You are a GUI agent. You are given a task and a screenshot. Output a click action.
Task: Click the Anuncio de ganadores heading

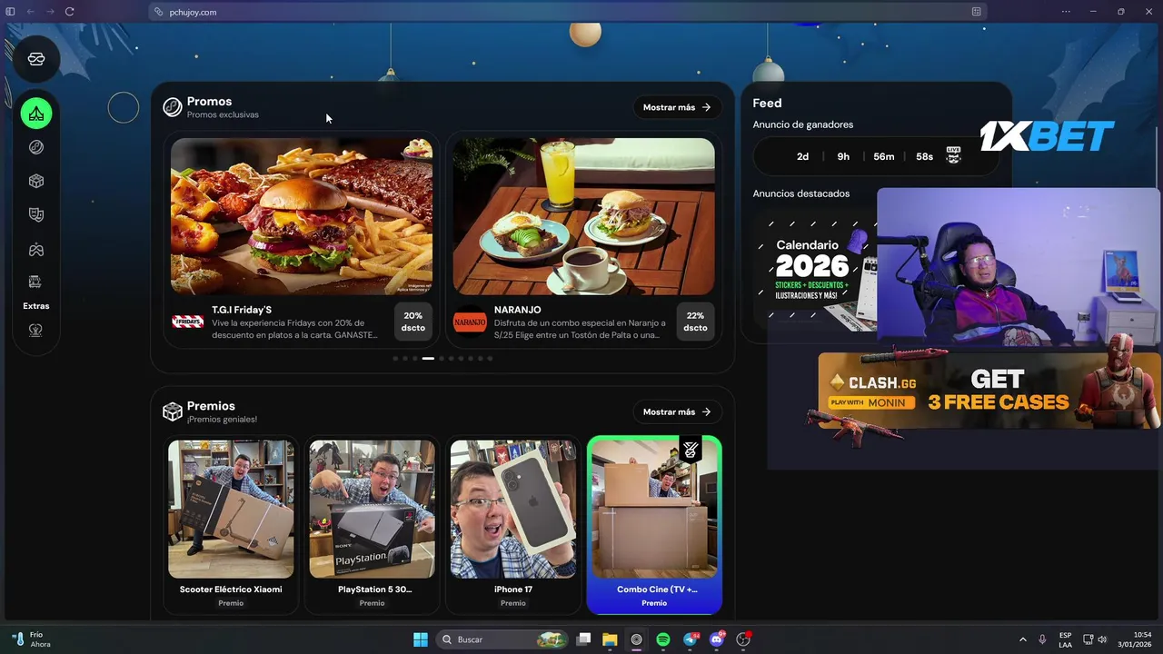[803, 124]
